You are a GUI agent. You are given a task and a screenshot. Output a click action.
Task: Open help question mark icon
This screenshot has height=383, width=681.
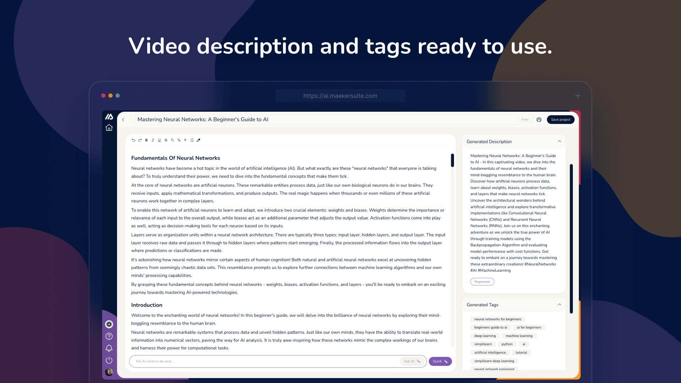(x=109, y=336)
